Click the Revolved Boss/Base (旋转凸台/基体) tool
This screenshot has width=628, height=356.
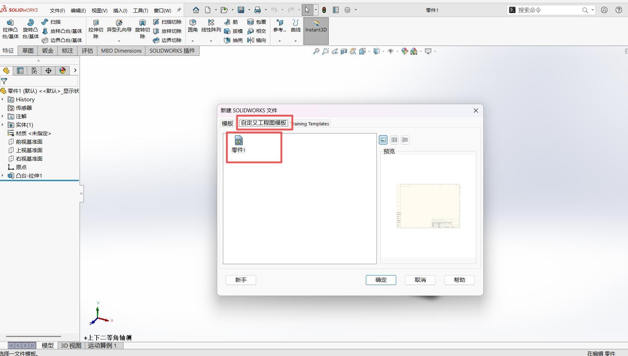[x=30, y=29]
